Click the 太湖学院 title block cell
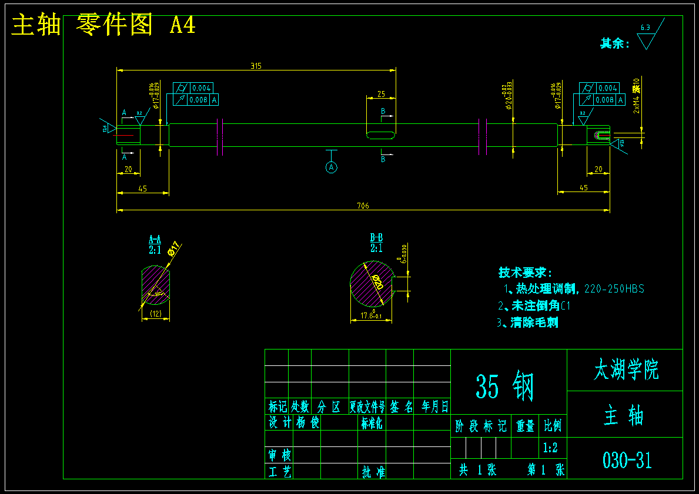 coord(626,369)
